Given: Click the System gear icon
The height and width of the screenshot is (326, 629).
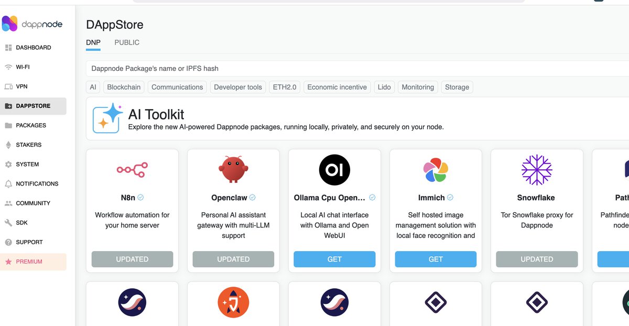Looking at the screenshot, I should [8, 164].
